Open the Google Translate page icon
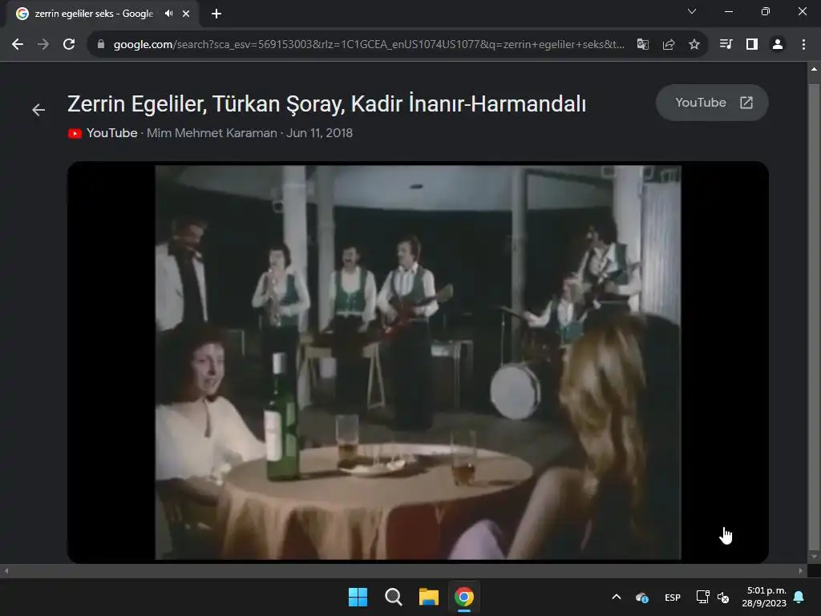This screenshot has width=821, height=616. click(x=642, y=45)
